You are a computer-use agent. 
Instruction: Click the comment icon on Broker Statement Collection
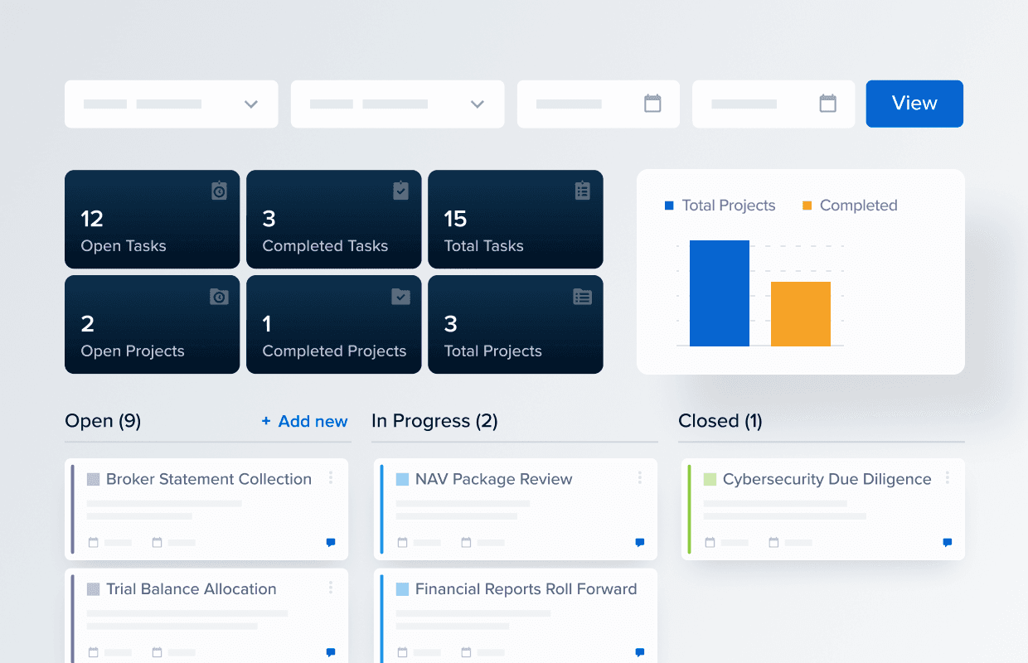pyautogui.click(x=331, y=543)
